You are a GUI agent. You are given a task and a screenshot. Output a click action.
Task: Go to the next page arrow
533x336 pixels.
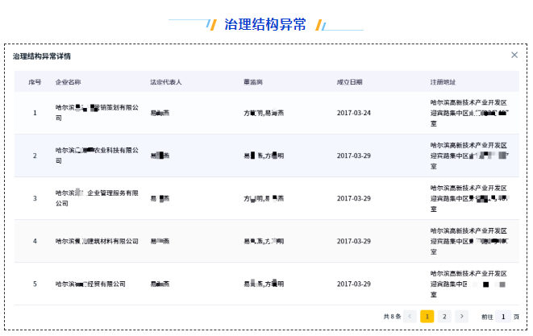(x=461, y=317)
